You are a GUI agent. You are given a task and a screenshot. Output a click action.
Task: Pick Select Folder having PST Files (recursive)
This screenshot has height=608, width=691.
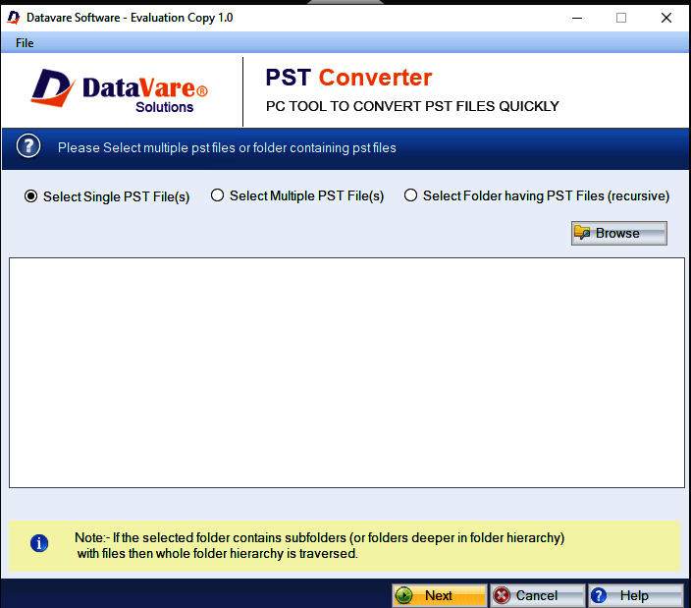(537, 195)
